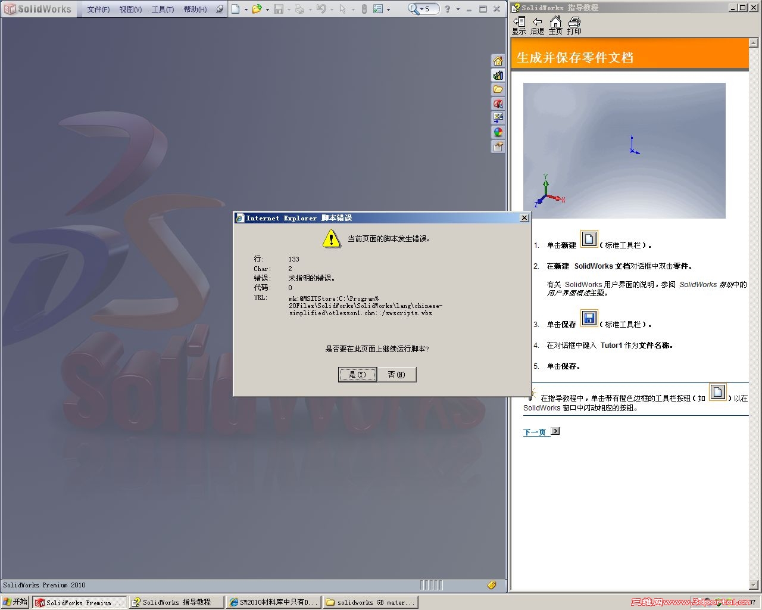Viewport: 762px width, 610px height.
Task: Open the 视图(V) menu
Action: [x=130, y=10]
